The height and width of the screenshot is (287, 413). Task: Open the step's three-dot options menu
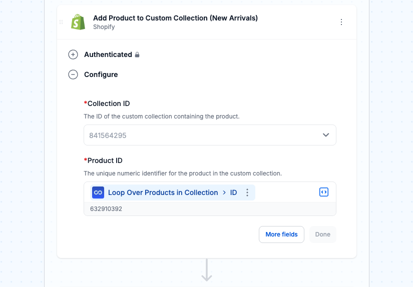(x=341, y=22)
